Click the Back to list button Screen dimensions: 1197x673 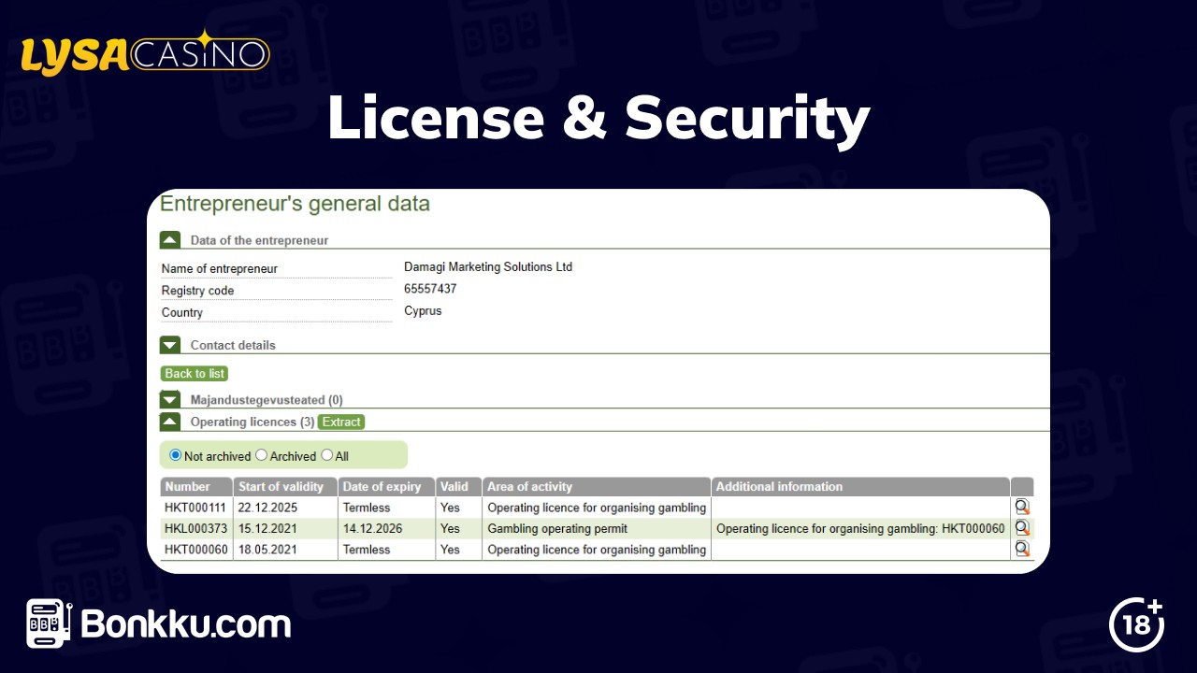click(195, 373)
